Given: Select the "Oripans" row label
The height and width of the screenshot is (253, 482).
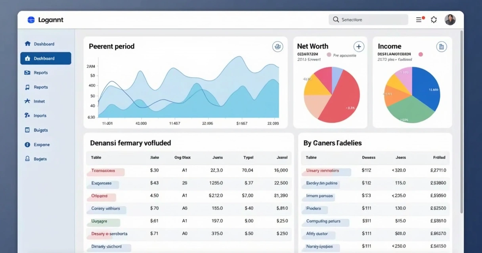Looking at the screenshot, I should (x=99, y=196).
